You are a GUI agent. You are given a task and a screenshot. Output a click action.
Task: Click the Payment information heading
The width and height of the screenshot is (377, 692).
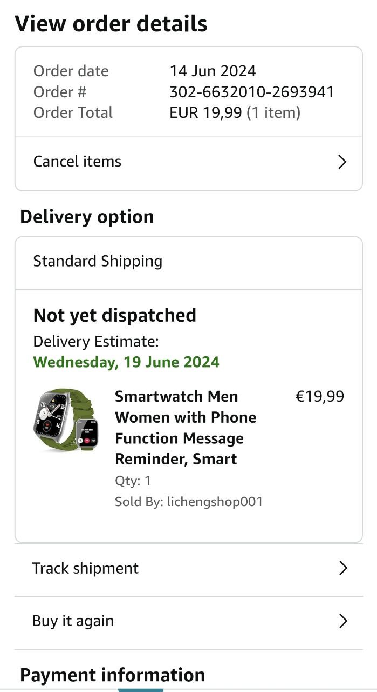click(112, 675)
